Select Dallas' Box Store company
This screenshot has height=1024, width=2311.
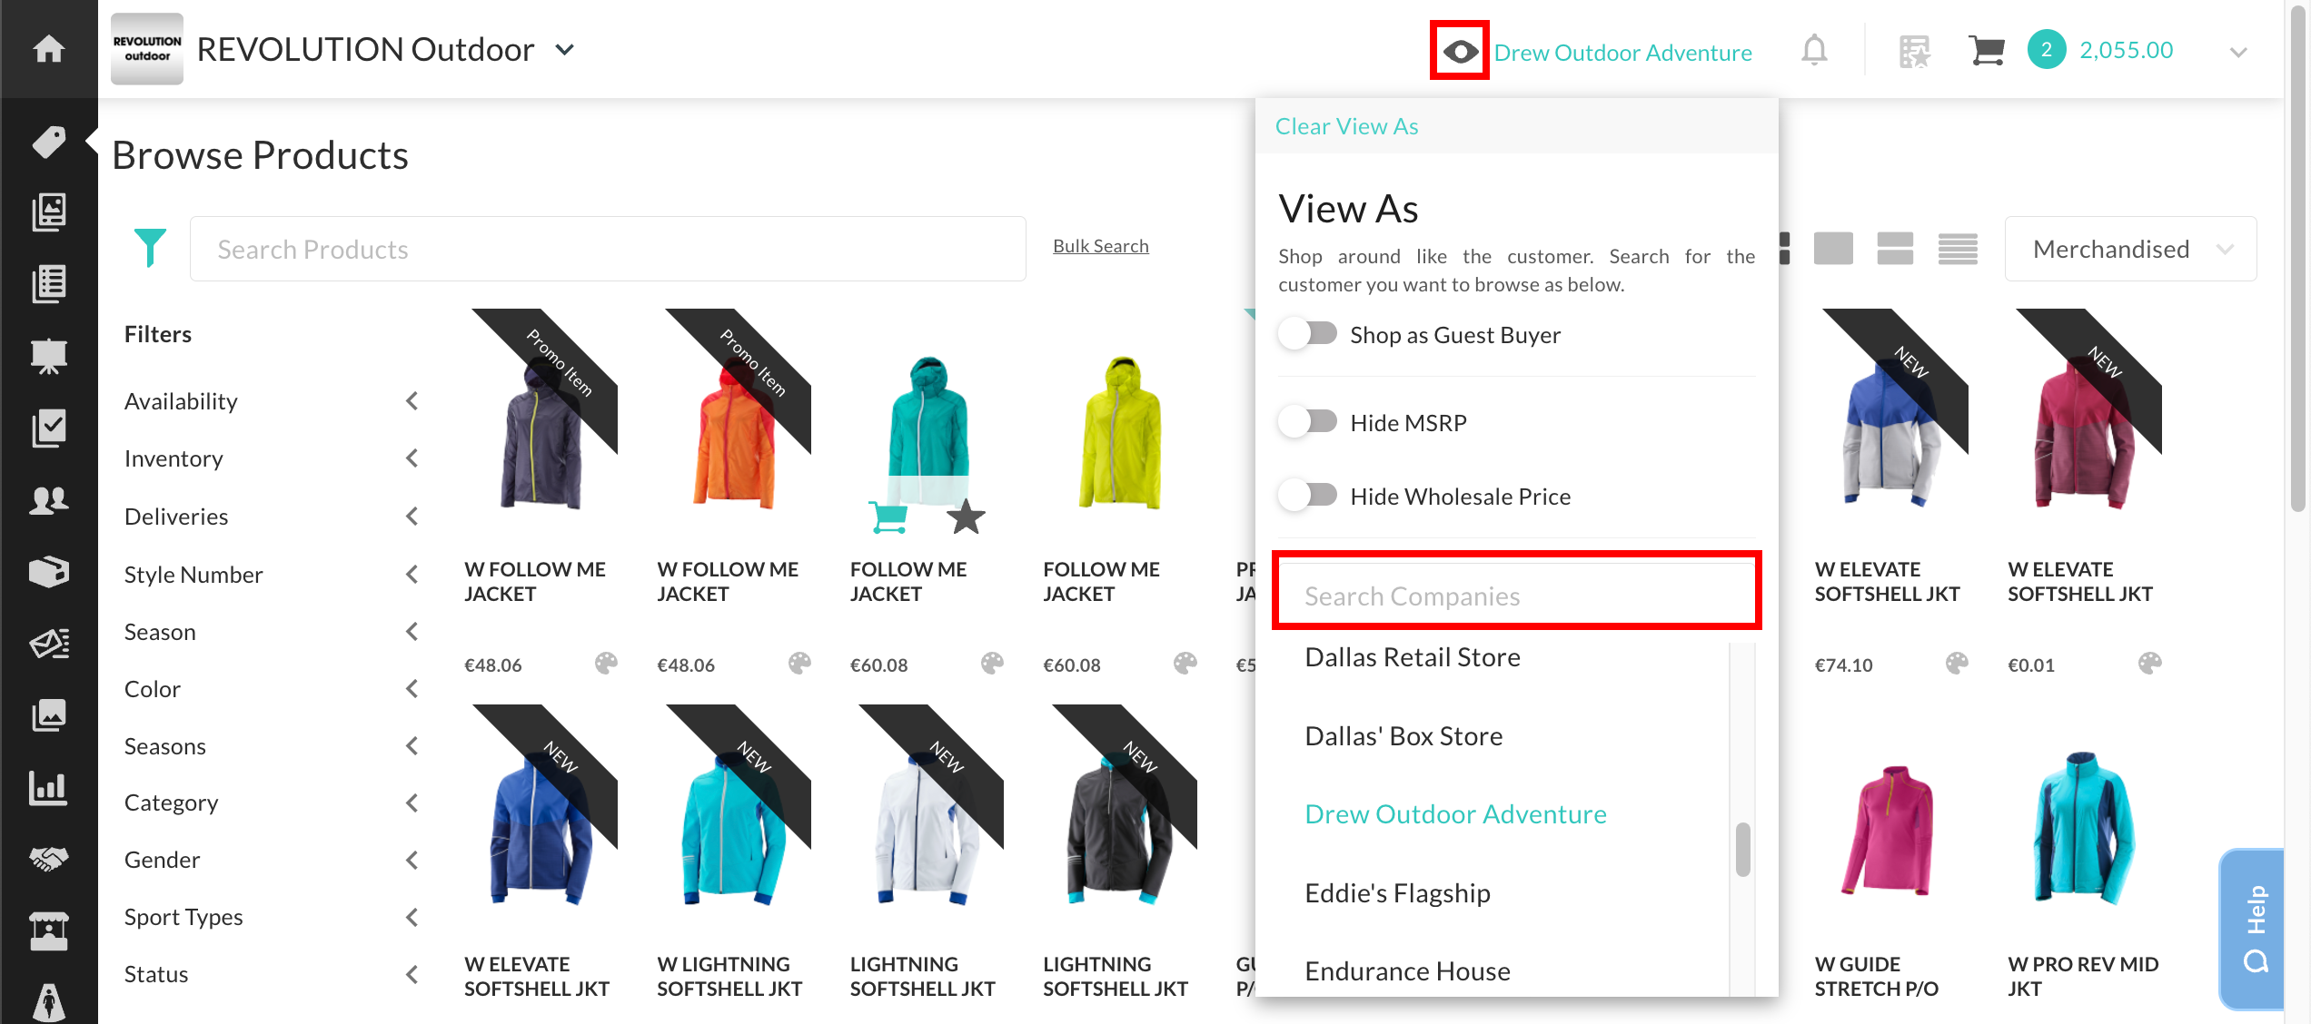point(1403,735)
